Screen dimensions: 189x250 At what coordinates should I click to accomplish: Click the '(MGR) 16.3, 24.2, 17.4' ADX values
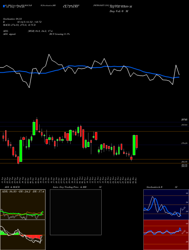[x=40, y=31]
